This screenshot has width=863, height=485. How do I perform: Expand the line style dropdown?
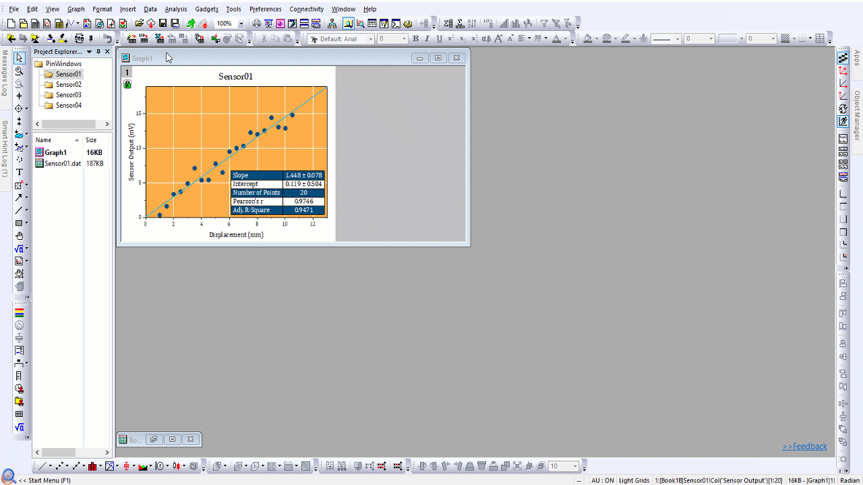pyautogui.click(x=678, y=39)
